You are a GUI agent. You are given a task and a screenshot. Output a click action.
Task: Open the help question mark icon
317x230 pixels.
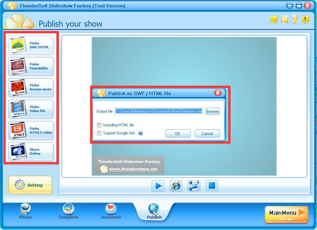click(x=305, y=19)
